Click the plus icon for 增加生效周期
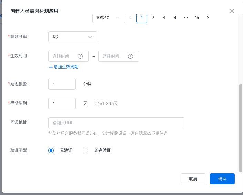The image size is (243, 195). [x=51, y=67]
